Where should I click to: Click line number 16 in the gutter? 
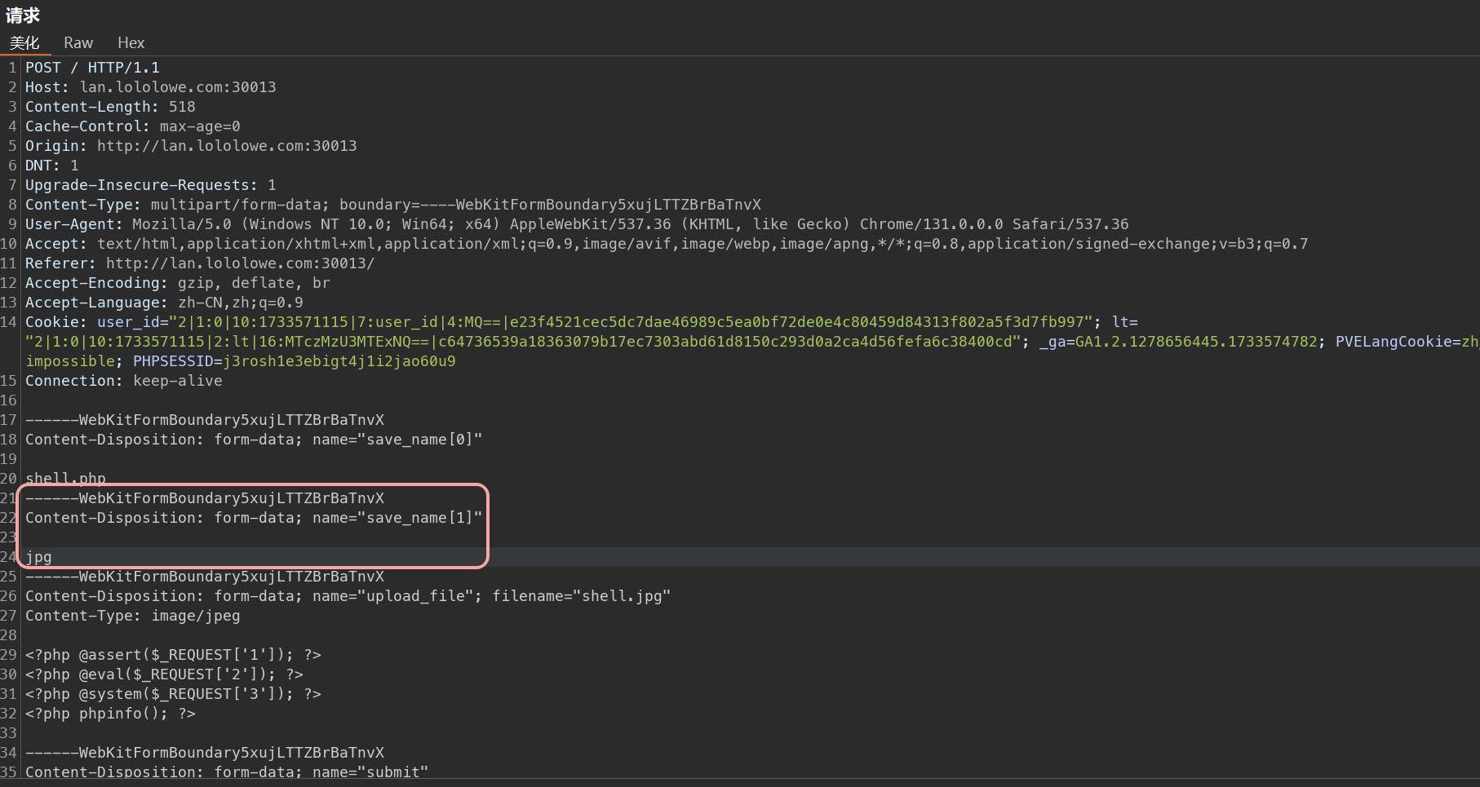(9, 400)
